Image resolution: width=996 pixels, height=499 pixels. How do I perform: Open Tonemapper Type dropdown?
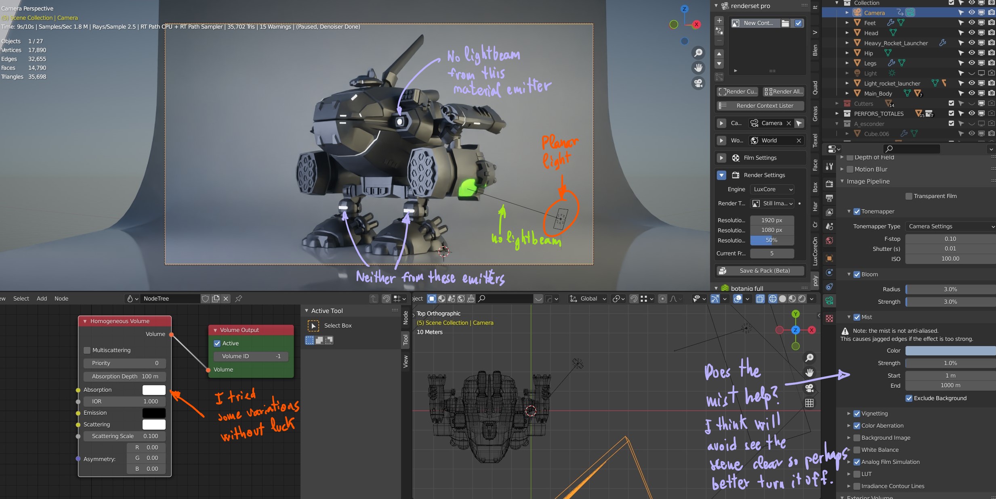pyautogui.click(x=950, y=226)
